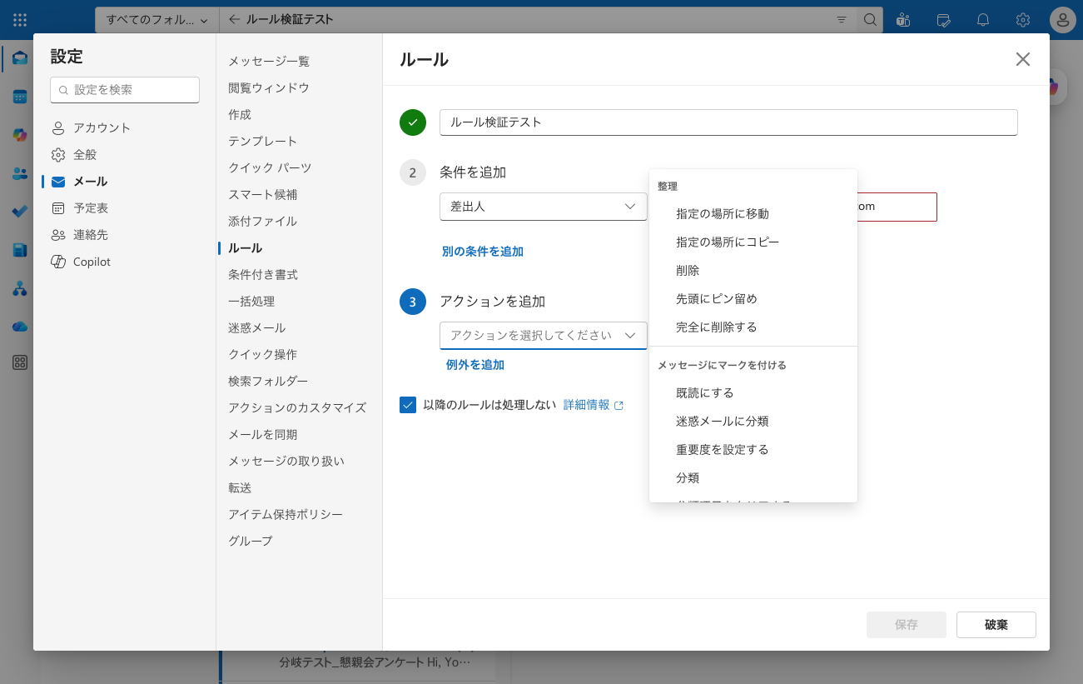Select 重要度を設定する action
The height and width of the screenshot is (684, 1083).
point(753,450)
